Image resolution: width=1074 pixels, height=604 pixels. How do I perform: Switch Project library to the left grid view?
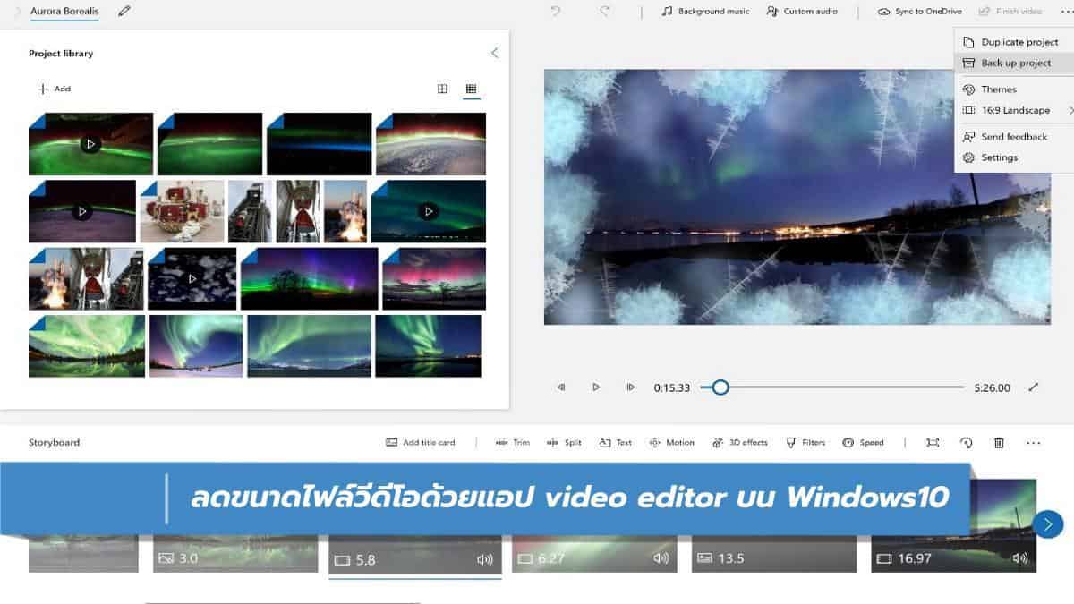[442, 89]
